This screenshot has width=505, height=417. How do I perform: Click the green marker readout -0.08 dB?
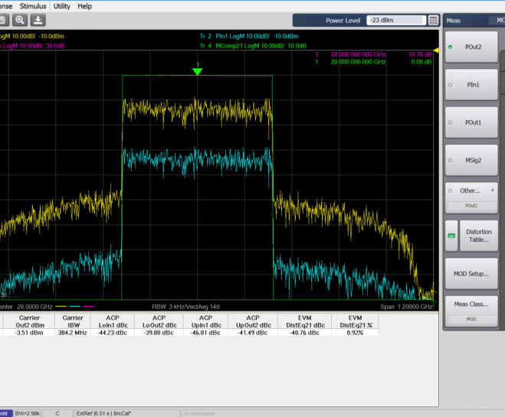click(421, 62)
